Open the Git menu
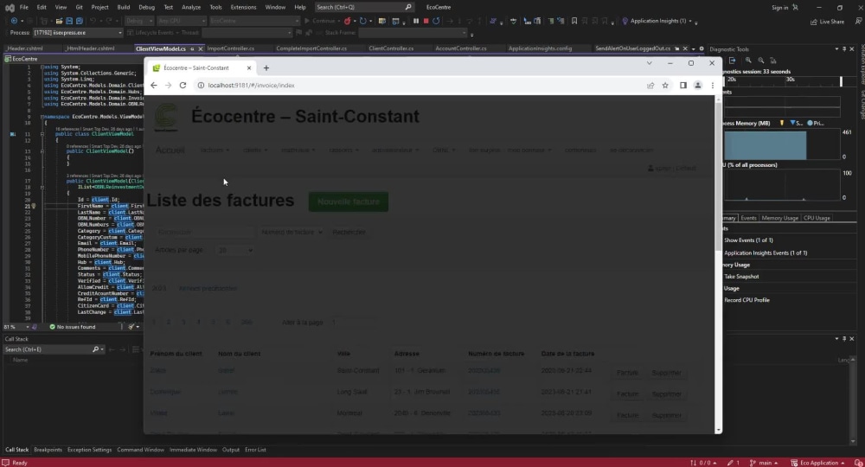Viewport: 865px width, 467px height. [x=79, y=7]
